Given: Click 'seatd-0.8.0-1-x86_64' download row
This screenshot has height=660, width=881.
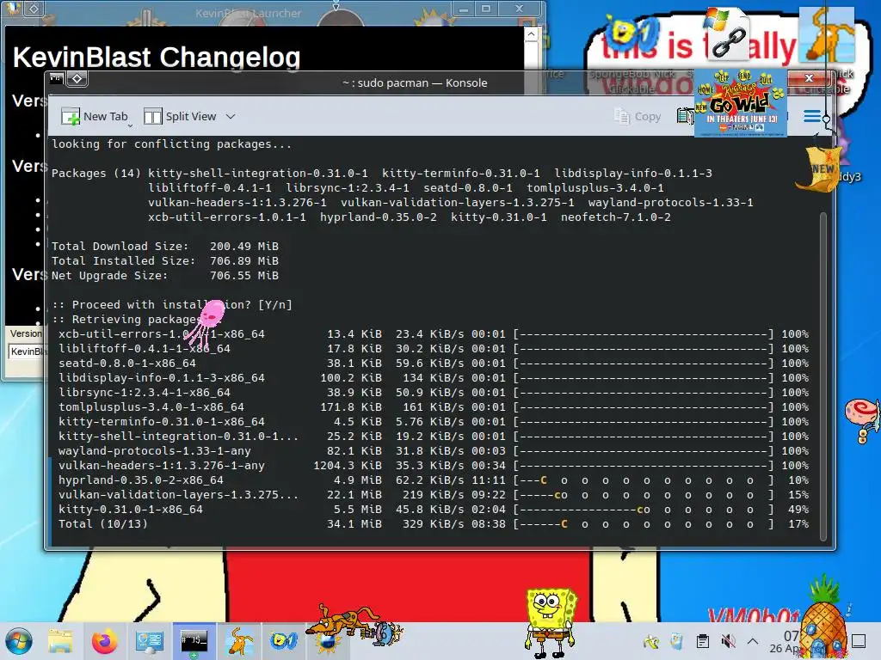Looking at the screenshot, I should [434, 364].
